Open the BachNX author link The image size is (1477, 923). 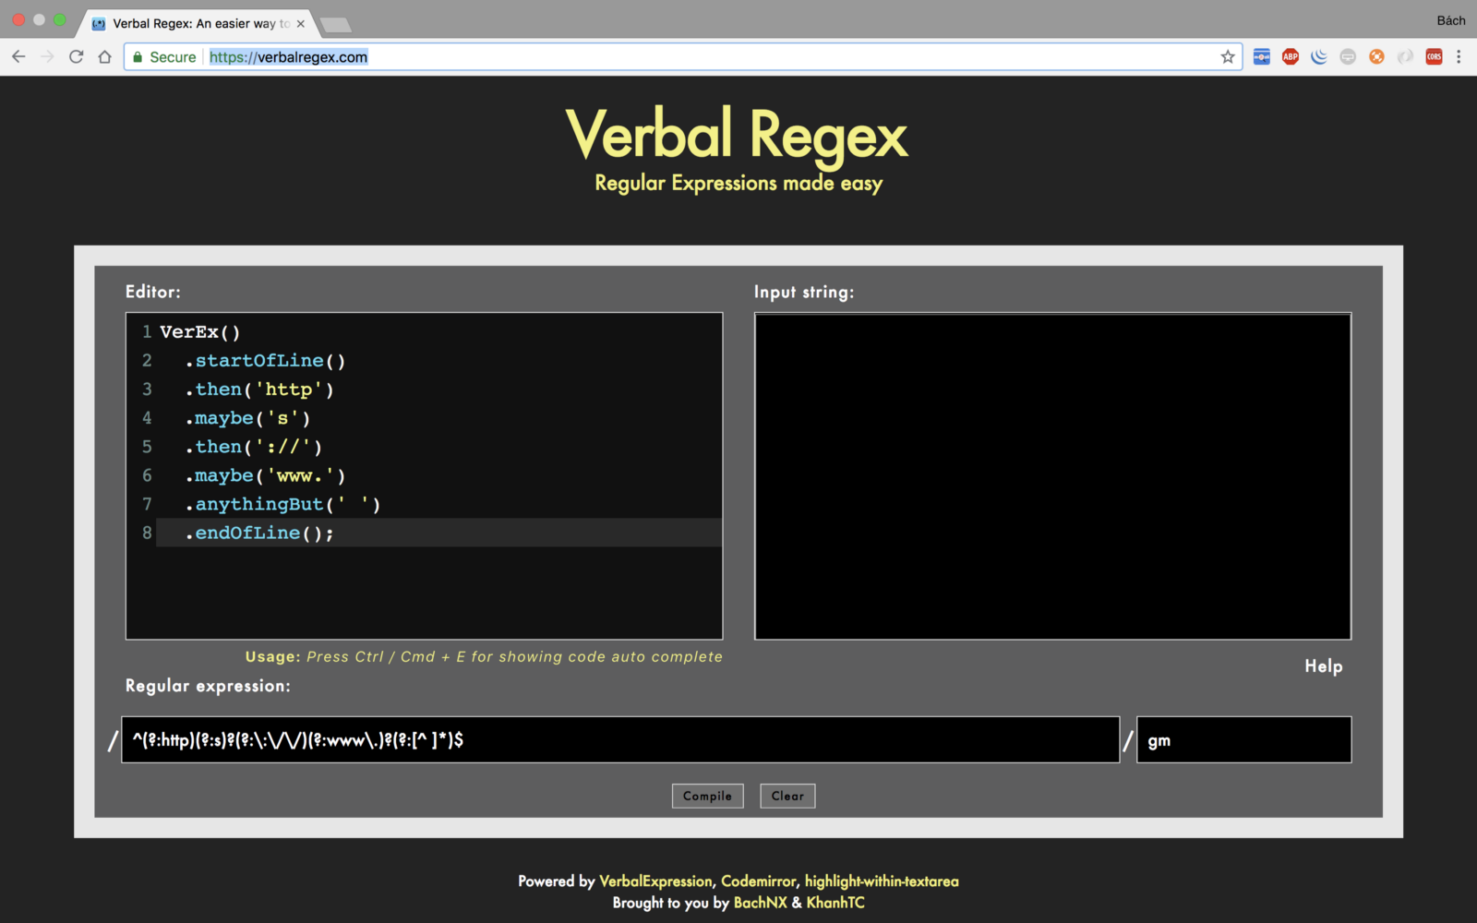[761, 903]
